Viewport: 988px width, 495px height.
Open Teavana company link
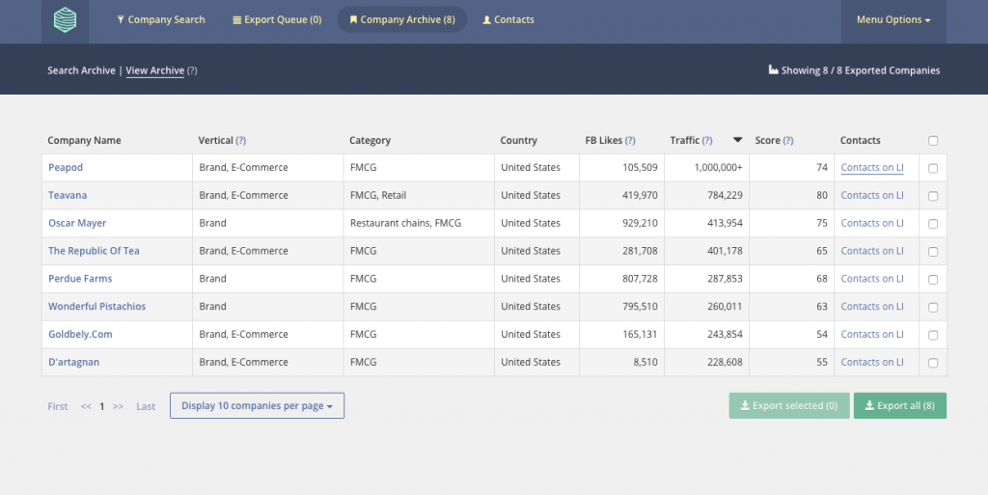[68, 195]
